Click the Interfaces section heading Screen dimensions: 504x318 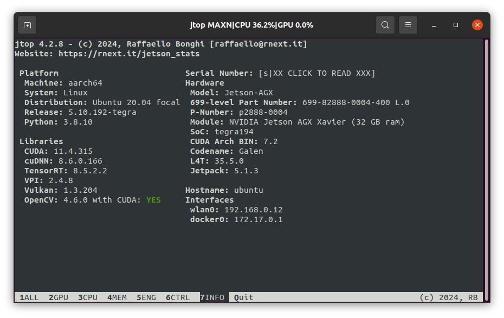point(210,200)
